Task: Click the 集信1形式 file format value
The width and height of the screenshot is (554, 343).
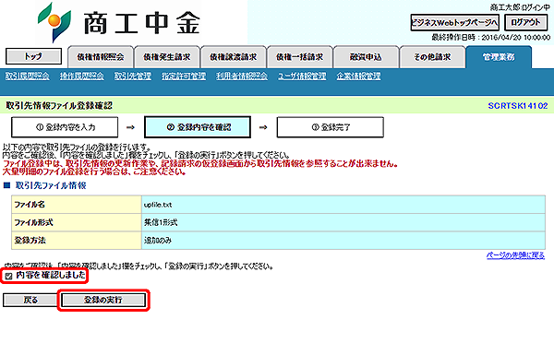Action: pyautogui.click(x=161, y=222)
